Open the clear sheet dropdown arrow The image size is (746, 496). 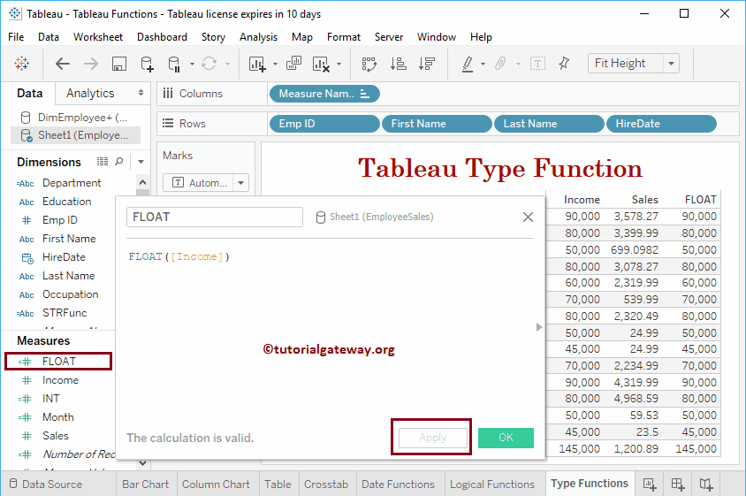coord(339,64)
